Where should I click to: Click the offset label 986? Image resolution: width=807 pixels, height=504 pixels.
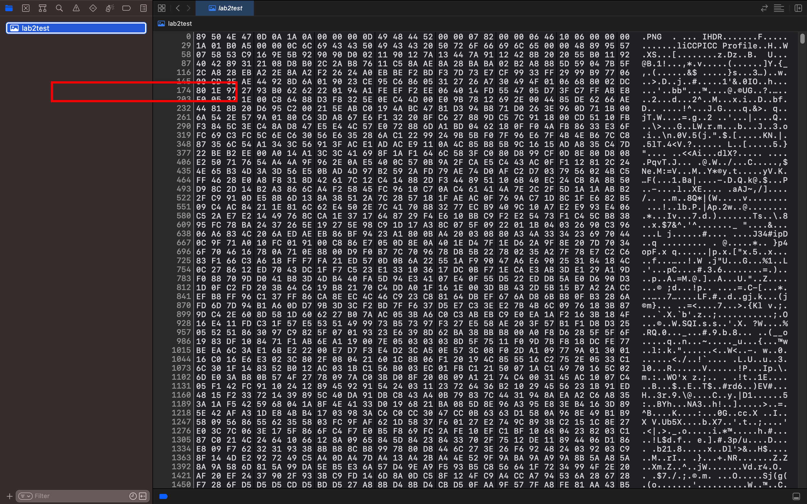point(184,341)
